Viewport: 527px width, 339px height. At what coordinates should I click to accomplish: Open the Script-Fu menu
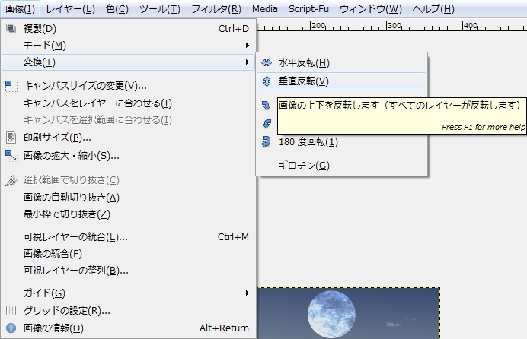(x=308, y=8)
